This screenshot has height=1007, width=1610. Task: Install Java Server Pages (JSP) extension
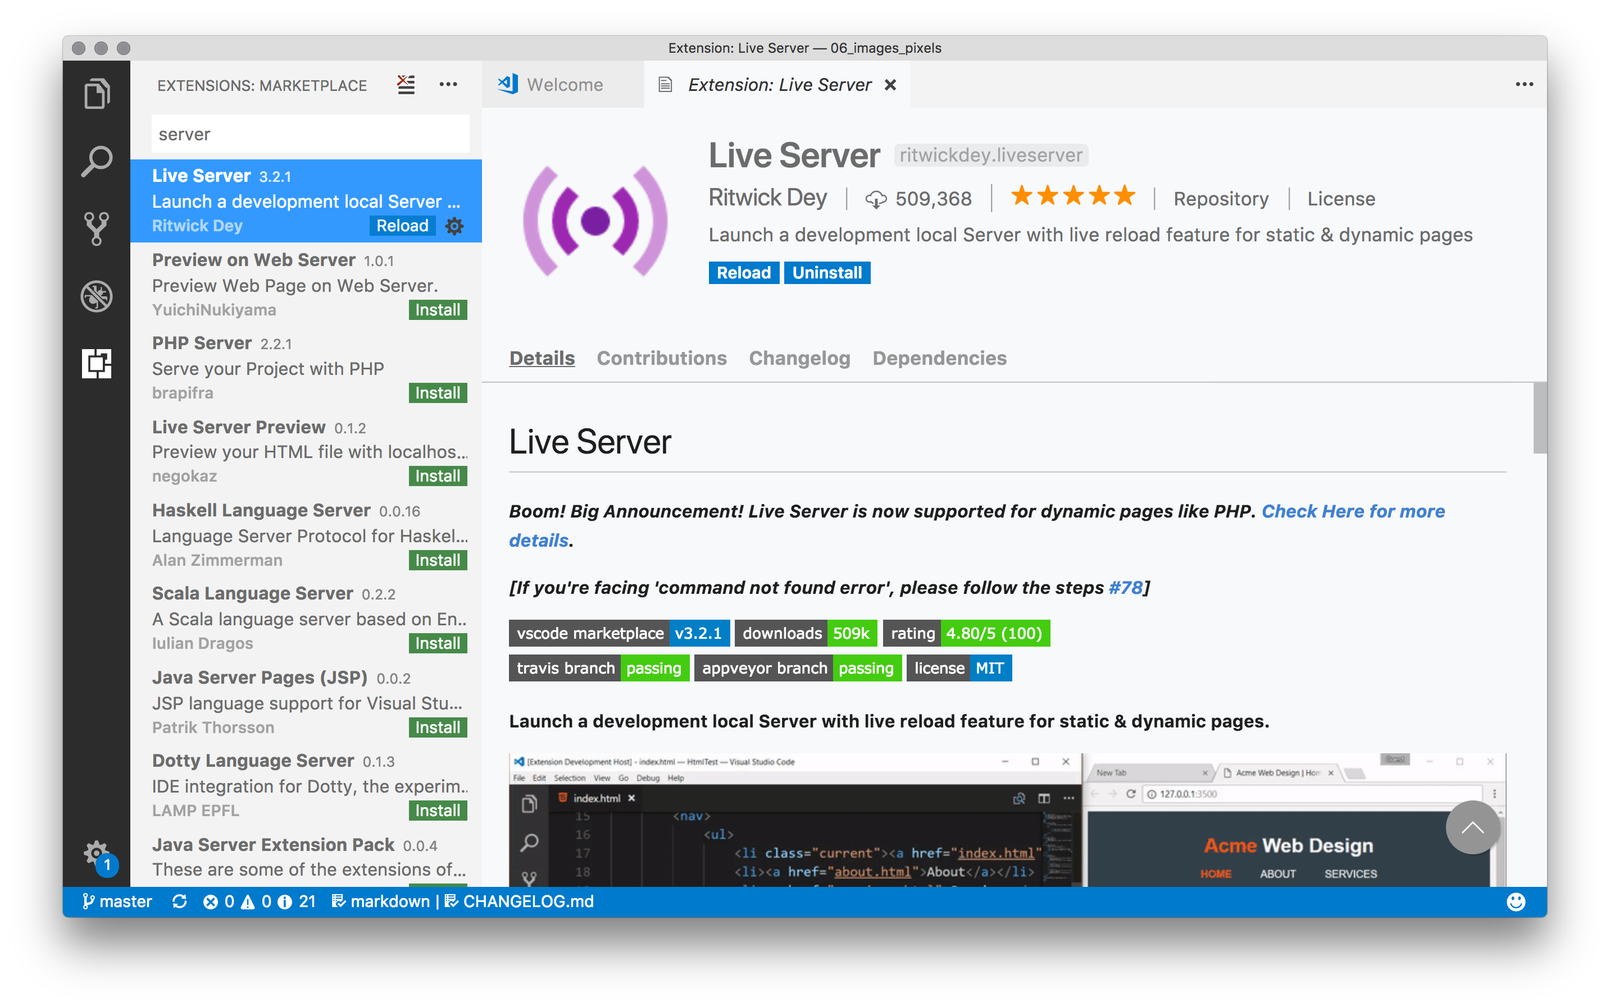tap(437, 727)
